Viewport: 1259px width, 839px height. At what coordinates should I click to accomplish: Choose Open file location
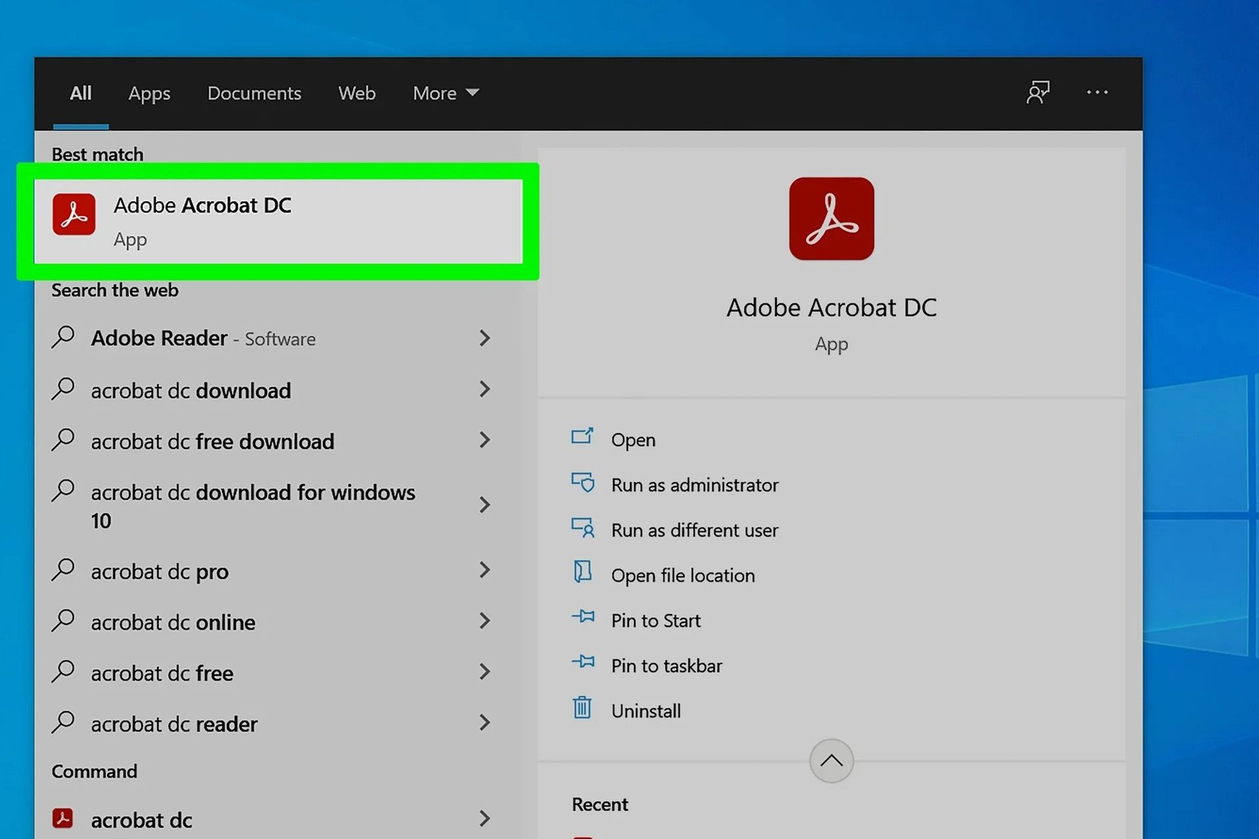point(683,576)
